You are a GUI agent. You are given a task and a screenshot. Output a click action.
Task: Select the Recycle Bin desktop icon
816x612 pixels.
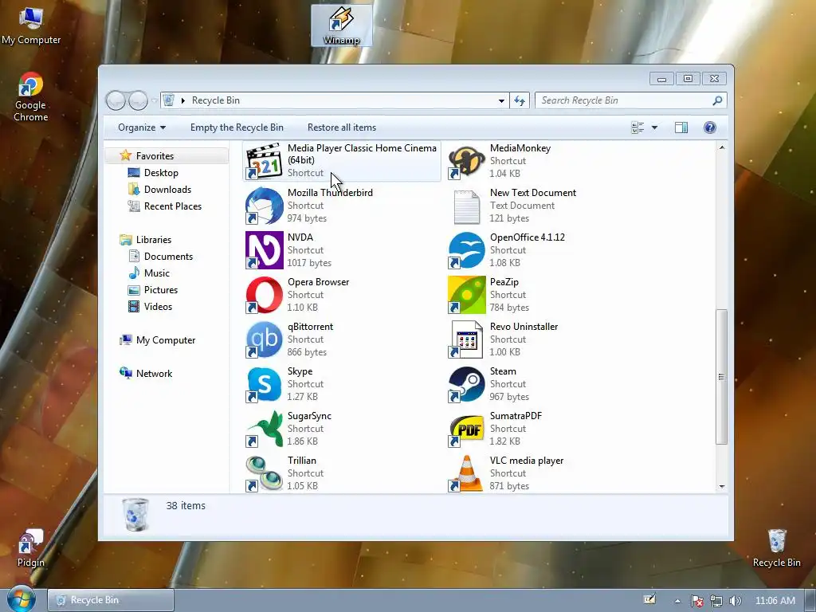click(776, 548)
